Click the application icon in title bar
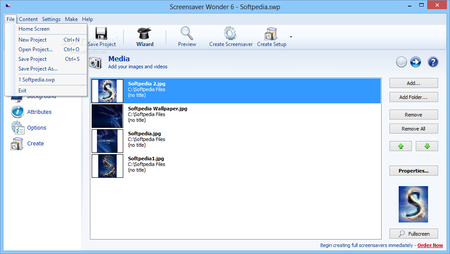This screenshot has height=254, width=450. (8, 6)
